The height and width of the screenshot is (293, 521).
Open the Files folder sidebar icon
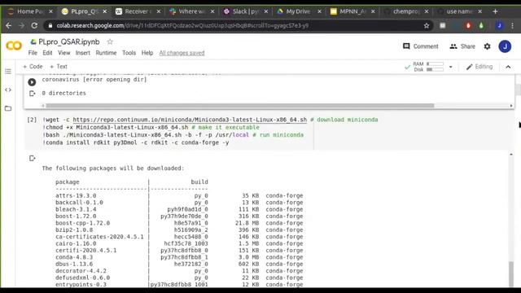coord(8,108)
